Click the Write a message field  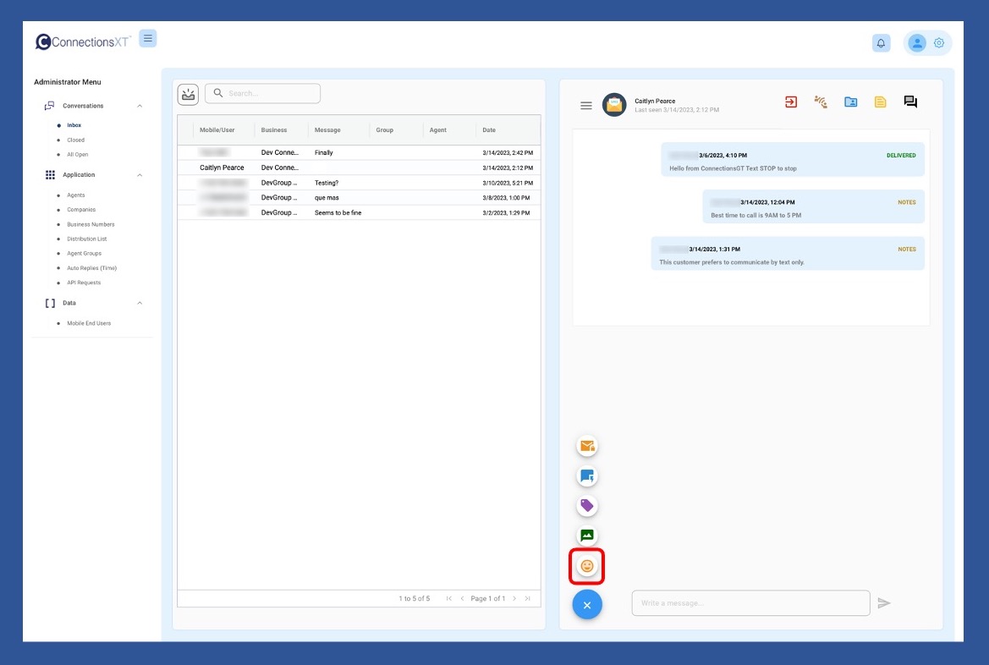(750, 603)
